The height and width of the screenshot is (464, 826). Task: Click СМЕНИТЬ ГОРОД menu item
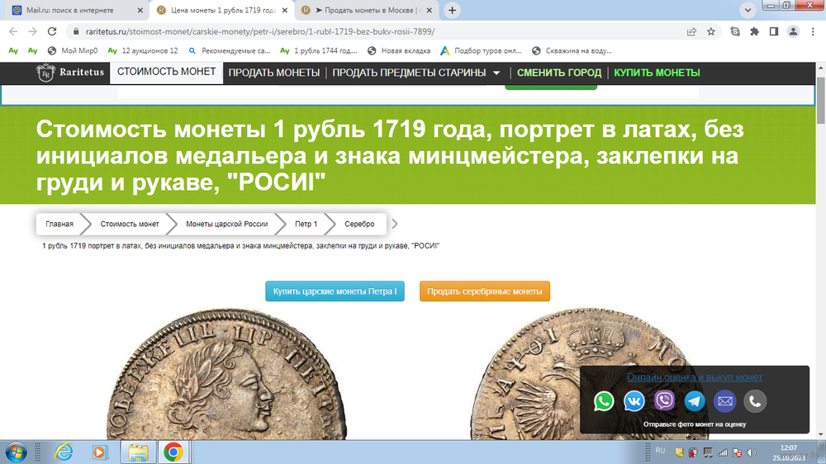559,73
